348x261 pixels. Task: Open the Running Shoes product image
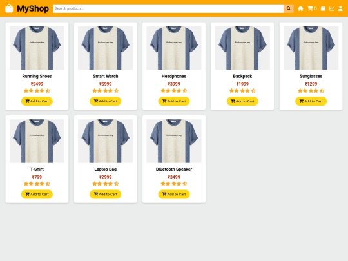coord(37,48)
